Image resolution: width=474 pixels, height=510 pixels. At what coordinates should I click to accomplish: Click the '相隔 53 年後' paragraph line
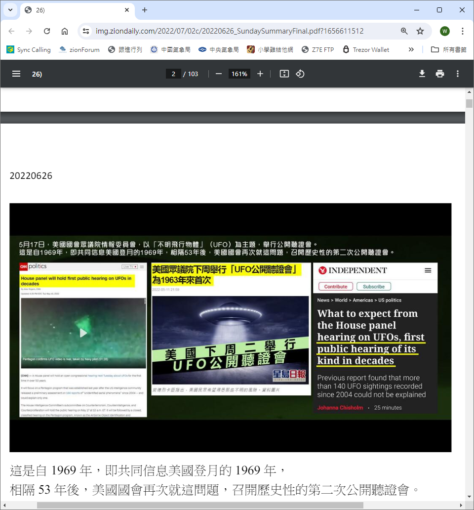click(214, 490)
